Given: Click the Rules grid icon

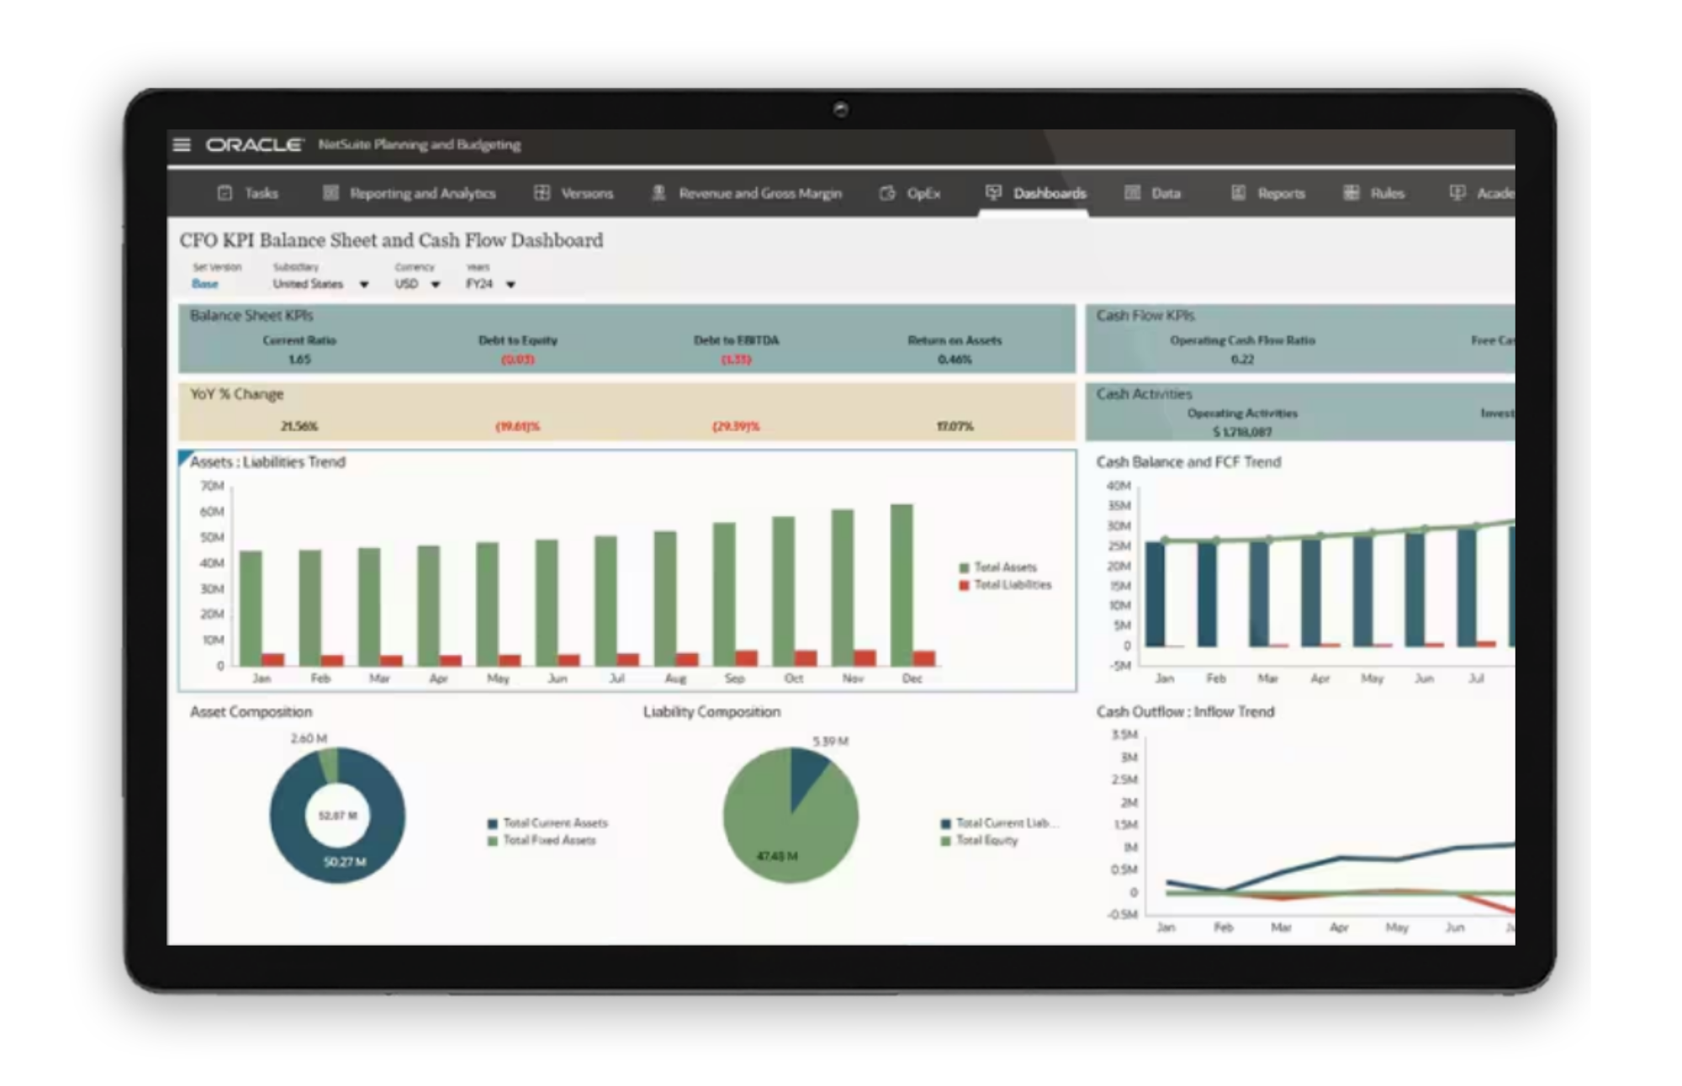Looking at the screenshot, I should coord(1351,193).
